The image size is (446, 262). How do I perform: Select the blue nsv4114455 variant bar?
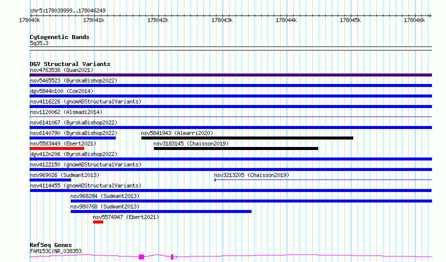pos(231,190)
